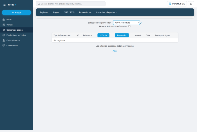Viewport: 197px width, 132px height.
Task: Click the INDUMET SRL company button
Action: [177, 4]
